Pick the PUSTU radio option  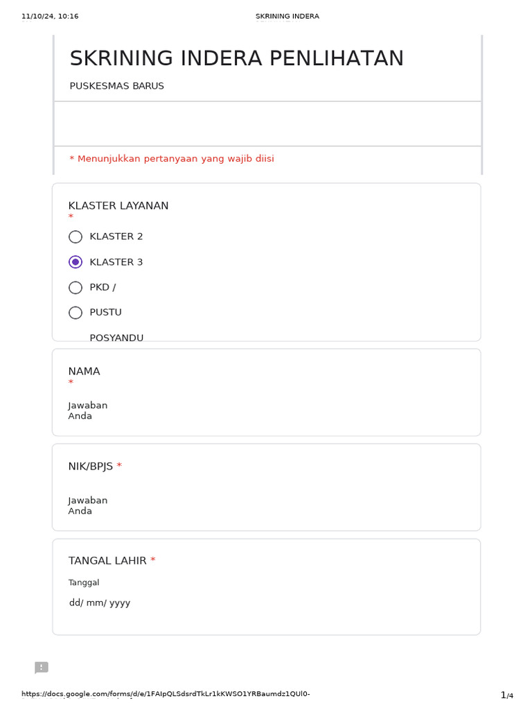(76, 313)
